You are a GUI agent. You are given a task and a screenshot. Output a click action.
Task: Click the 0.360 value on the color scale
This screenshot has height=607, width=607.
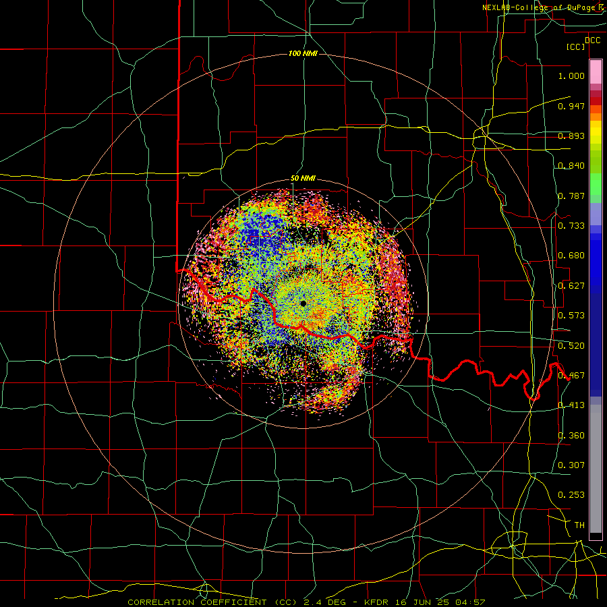pos(571,436)
